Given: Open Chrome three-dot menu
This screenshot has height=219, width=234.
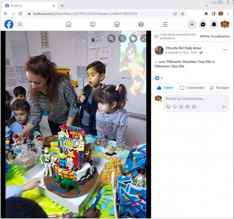Looking at the screenshot, I should [228, 14].
